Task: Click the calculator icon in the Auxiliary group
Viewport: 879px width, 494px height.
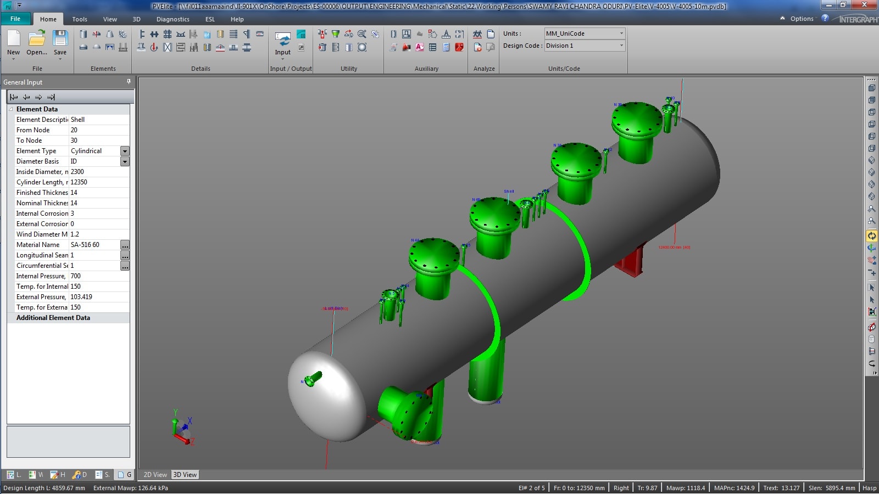Action: point(446,47)
